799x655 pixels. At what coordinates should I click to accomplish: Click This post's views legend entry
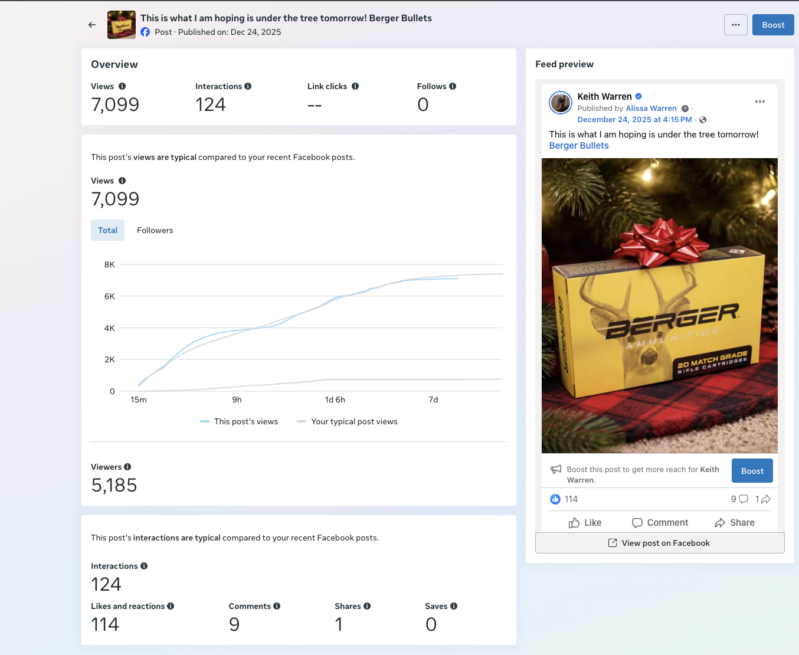(239, 421)
